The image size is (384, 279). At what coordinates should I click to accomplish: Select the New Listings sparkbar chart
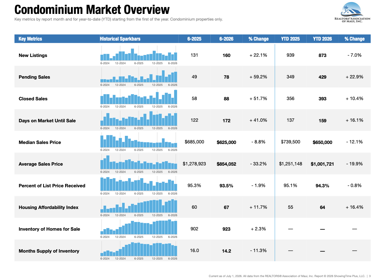coord(139,55)
